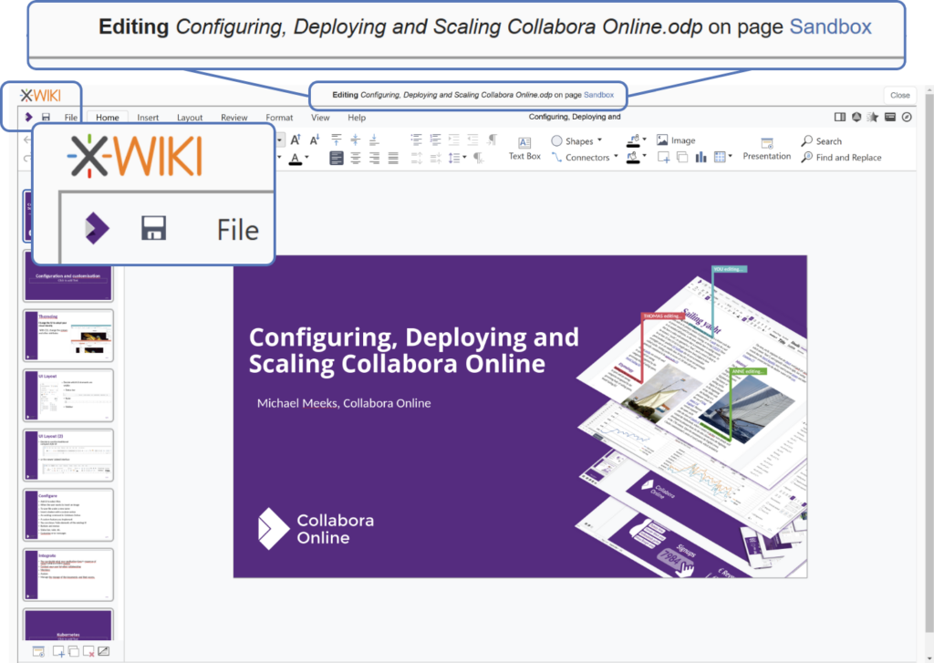The width and height of the screenshot is (934, 663).
Task: Open the insert table dropdown arrow
Action: pyautogui.click(x=731, y=158)
